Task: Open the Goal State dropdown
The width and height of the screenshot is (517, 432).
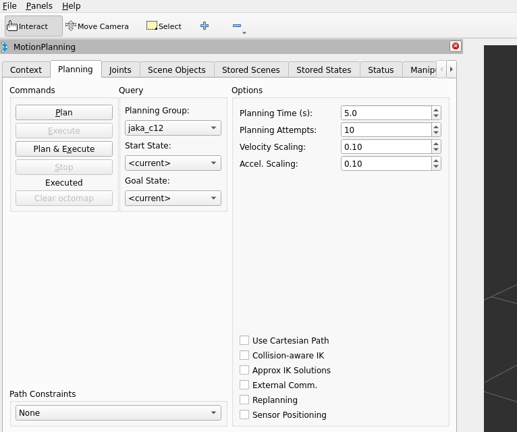Action: [173, 198]
